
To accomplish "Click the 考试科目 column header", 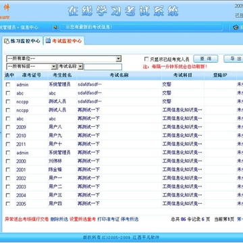I will click(x=183, y=75).
